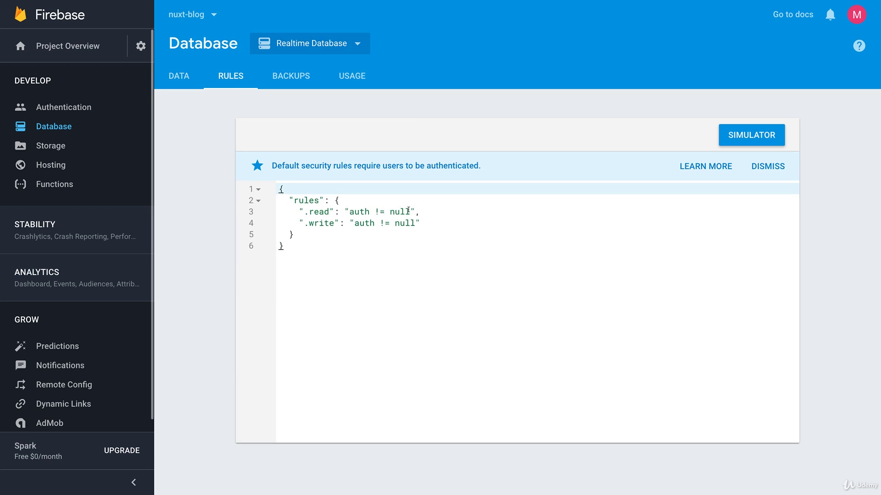Click the Project Overview link
881x495 pixels.
(x=67, y=46)
